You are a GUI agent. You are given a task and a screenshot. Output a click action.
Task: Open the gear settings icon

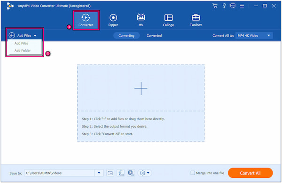[142, 173]
